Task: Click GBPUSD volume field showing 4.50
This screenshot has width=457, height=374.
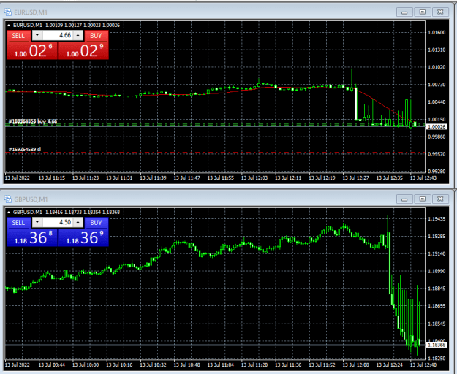Action: [x=58, y=223]
